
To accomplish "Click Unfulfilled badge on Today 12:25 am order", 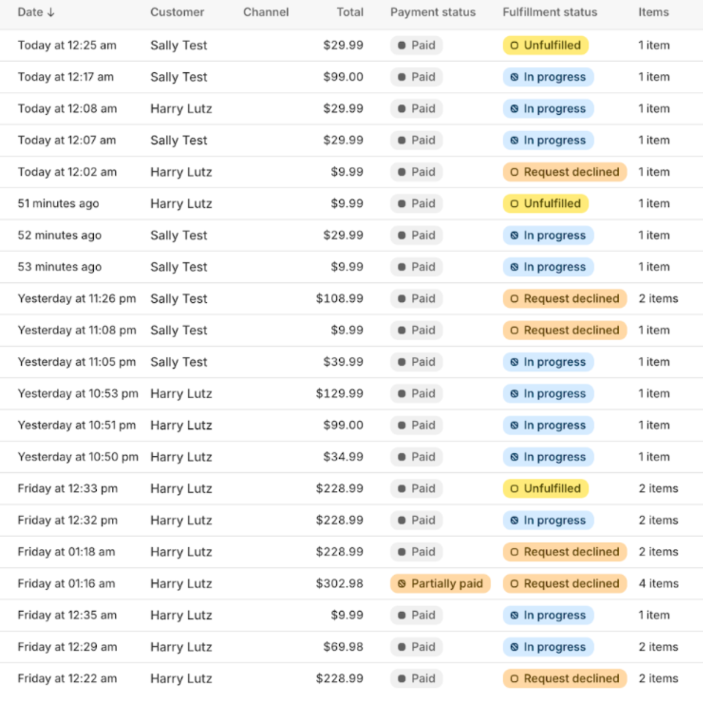I will click(x=545, y=46).
